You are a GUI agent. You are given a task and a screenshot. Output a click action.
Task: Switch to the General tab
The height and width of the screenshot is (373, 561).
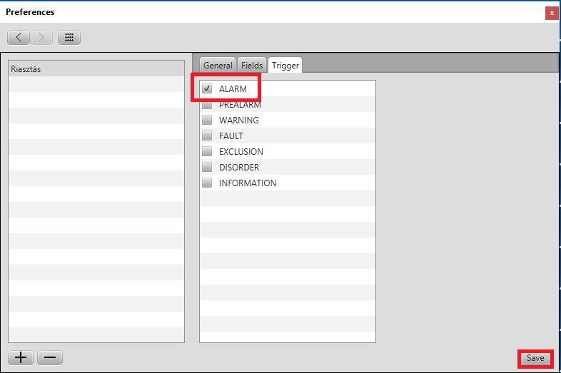tap(218, 66)
